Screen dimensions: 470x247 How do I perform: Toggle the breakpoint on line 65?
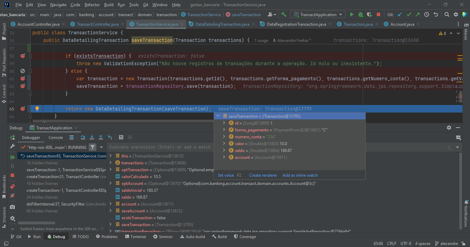coord(23,109)
